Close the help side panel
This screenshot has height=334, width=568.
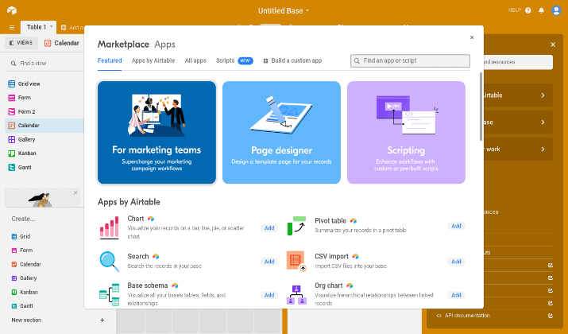[553, 45]
